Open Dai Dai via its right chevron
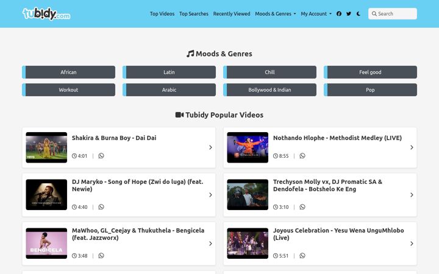This screenshot has width=439, height=274. tap(210, 147)
